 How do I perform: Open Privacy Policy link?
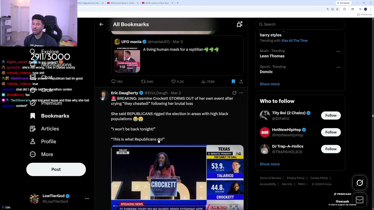295,178
